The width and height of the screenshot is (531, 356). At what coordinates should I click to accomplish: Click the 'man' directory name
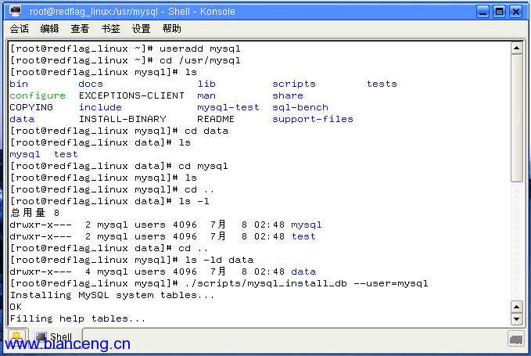pyautogui.click(x=206, y=95)
